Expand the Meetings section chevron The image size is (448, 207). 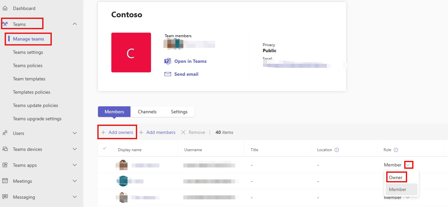pos(75,181)
